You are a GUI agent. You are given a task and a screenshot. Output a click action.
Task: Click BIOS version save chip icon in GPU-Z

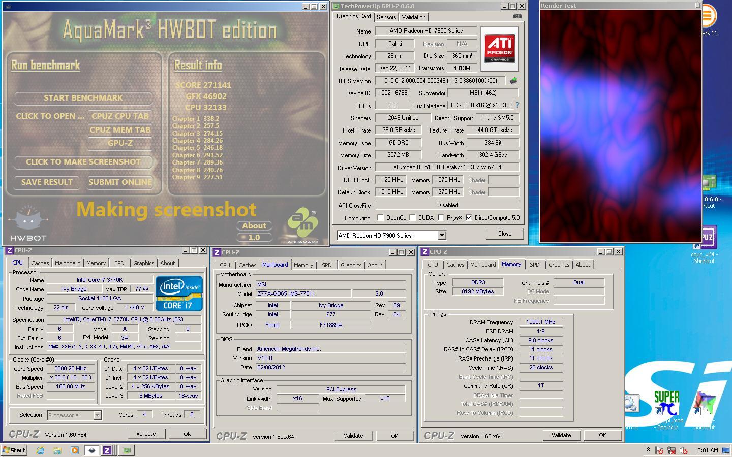click(x=513, y=81)
